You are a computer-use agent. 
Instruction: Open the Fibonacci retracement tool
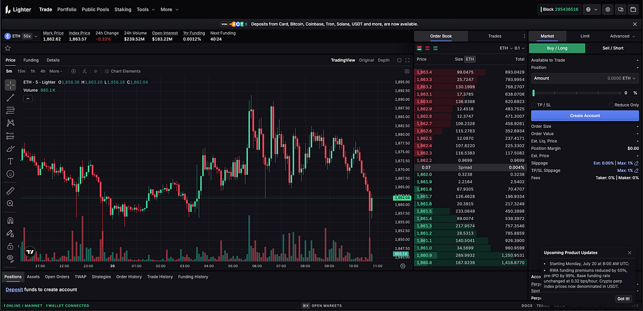(x=10, y=110)
